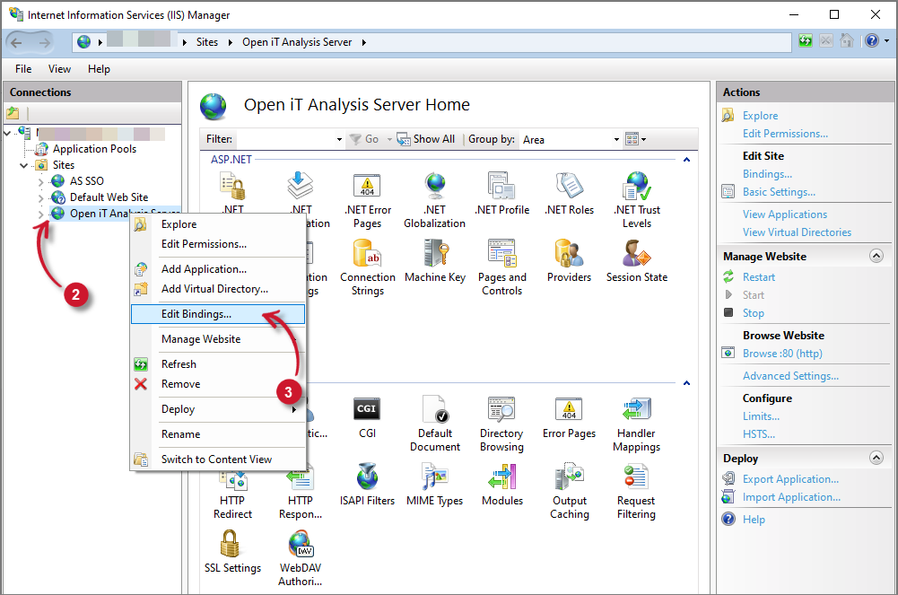Click Restart in the Actions pane

(x=758, y=277)
